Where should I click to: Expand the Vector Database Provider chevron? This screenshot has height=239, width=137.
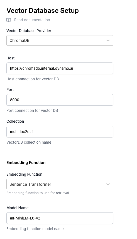coord(108,40)
